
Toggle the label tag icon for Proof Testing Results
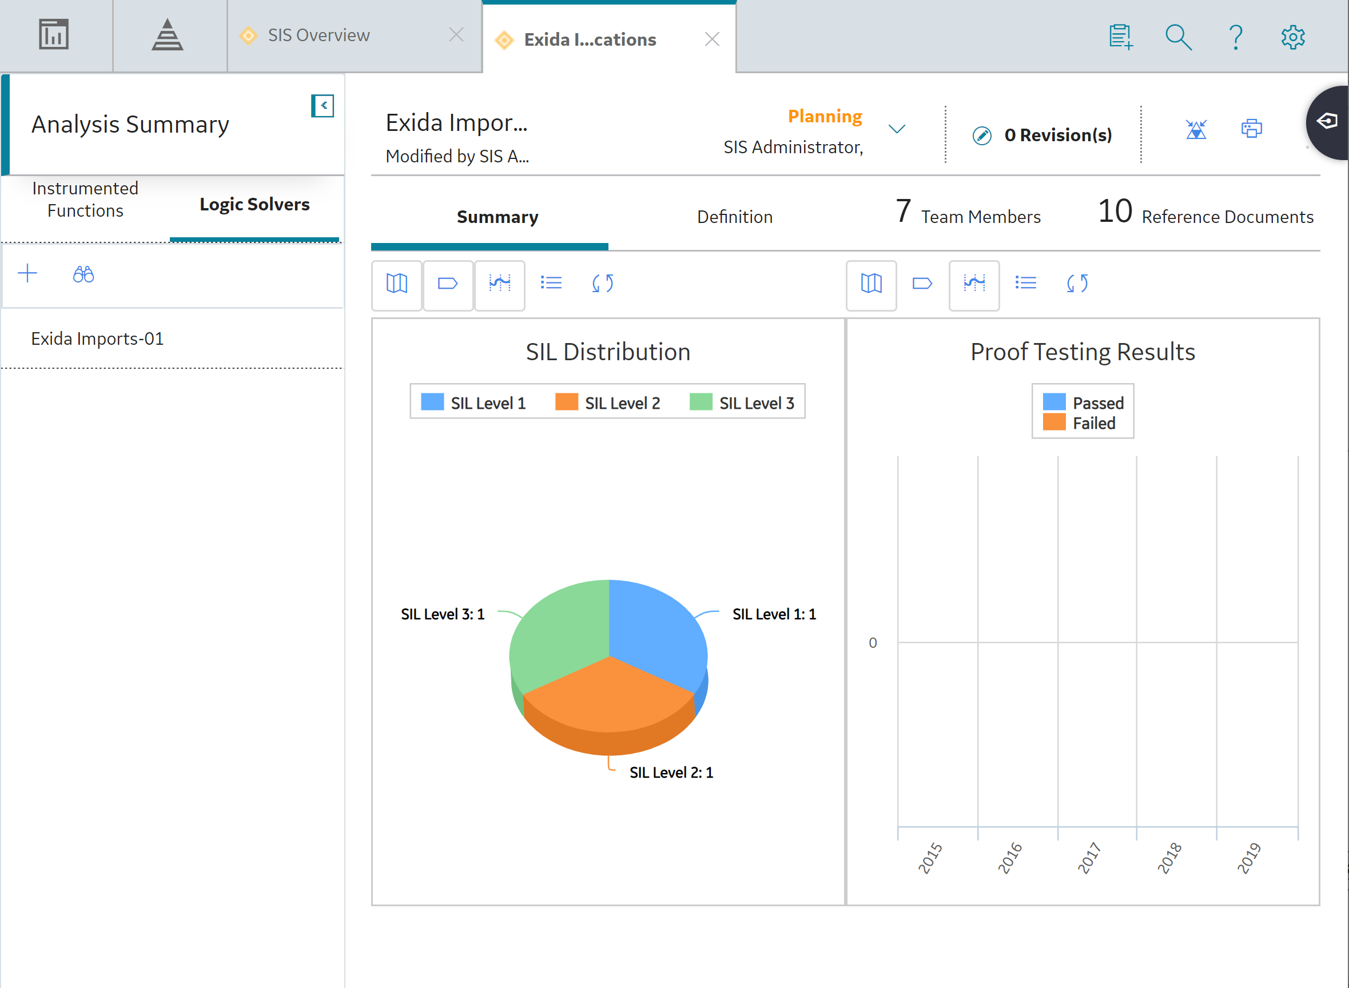922,284
